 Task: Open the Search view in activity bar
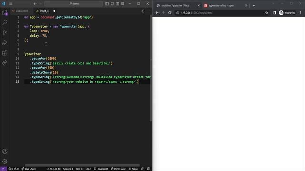(5, 22)
